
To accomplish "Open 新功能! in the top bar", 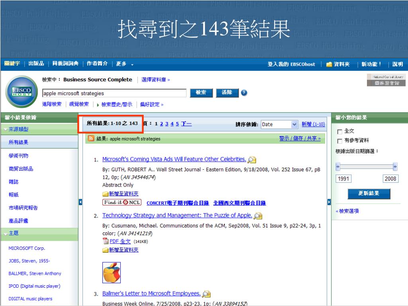I will [x=371, y=64].
